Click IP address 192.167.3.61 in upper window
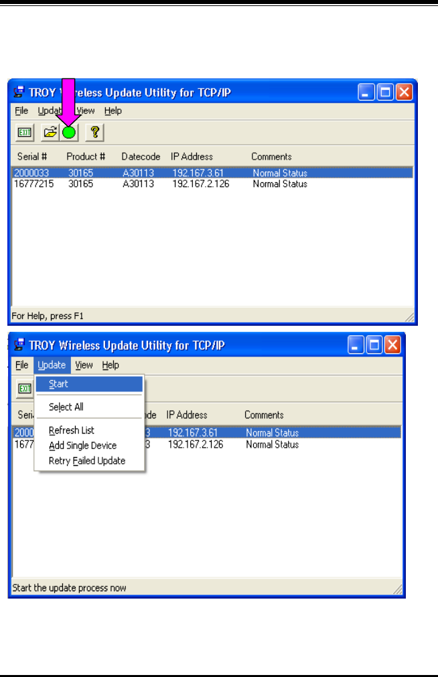438x677 pixels. coord(198,173)
